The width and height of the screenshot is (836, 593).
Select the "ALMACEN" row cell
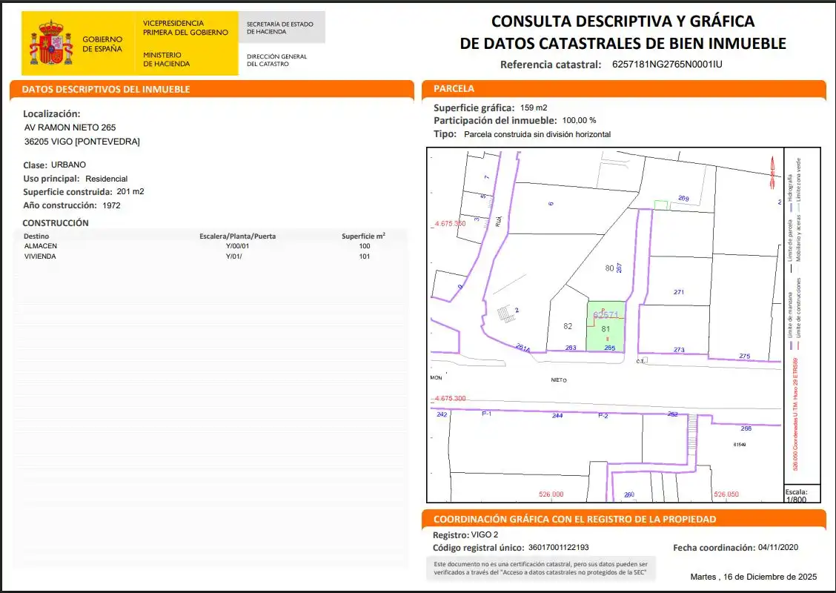41,246
